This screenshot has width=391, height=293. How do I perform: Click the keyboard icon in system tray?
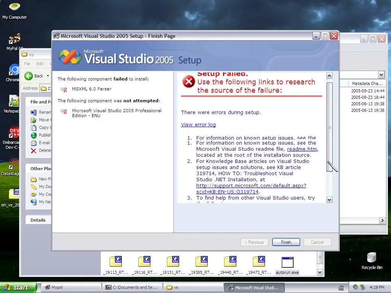(x=341, y=288)
